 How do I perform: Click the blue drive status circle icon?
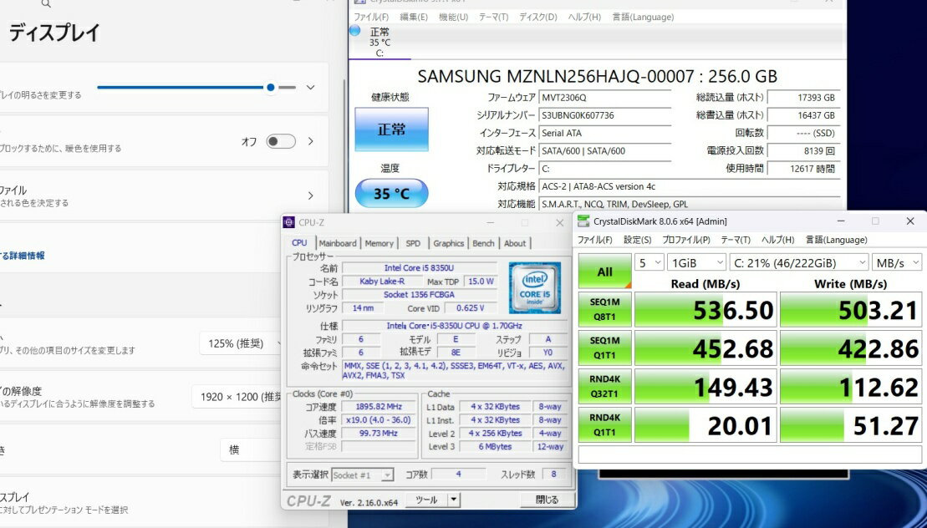(354, 31)
